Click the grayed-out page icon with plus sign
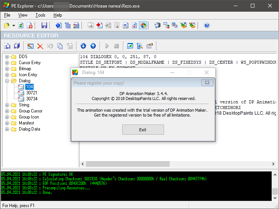This screenshot has height=209, width=279. coord(70,46)
